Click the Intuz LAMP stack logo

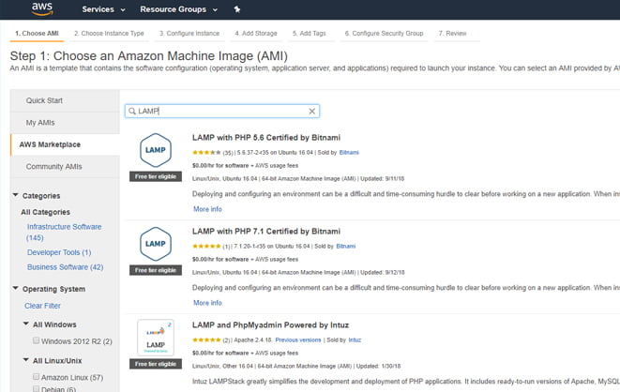pyautogui.click(x=154, y=339)
